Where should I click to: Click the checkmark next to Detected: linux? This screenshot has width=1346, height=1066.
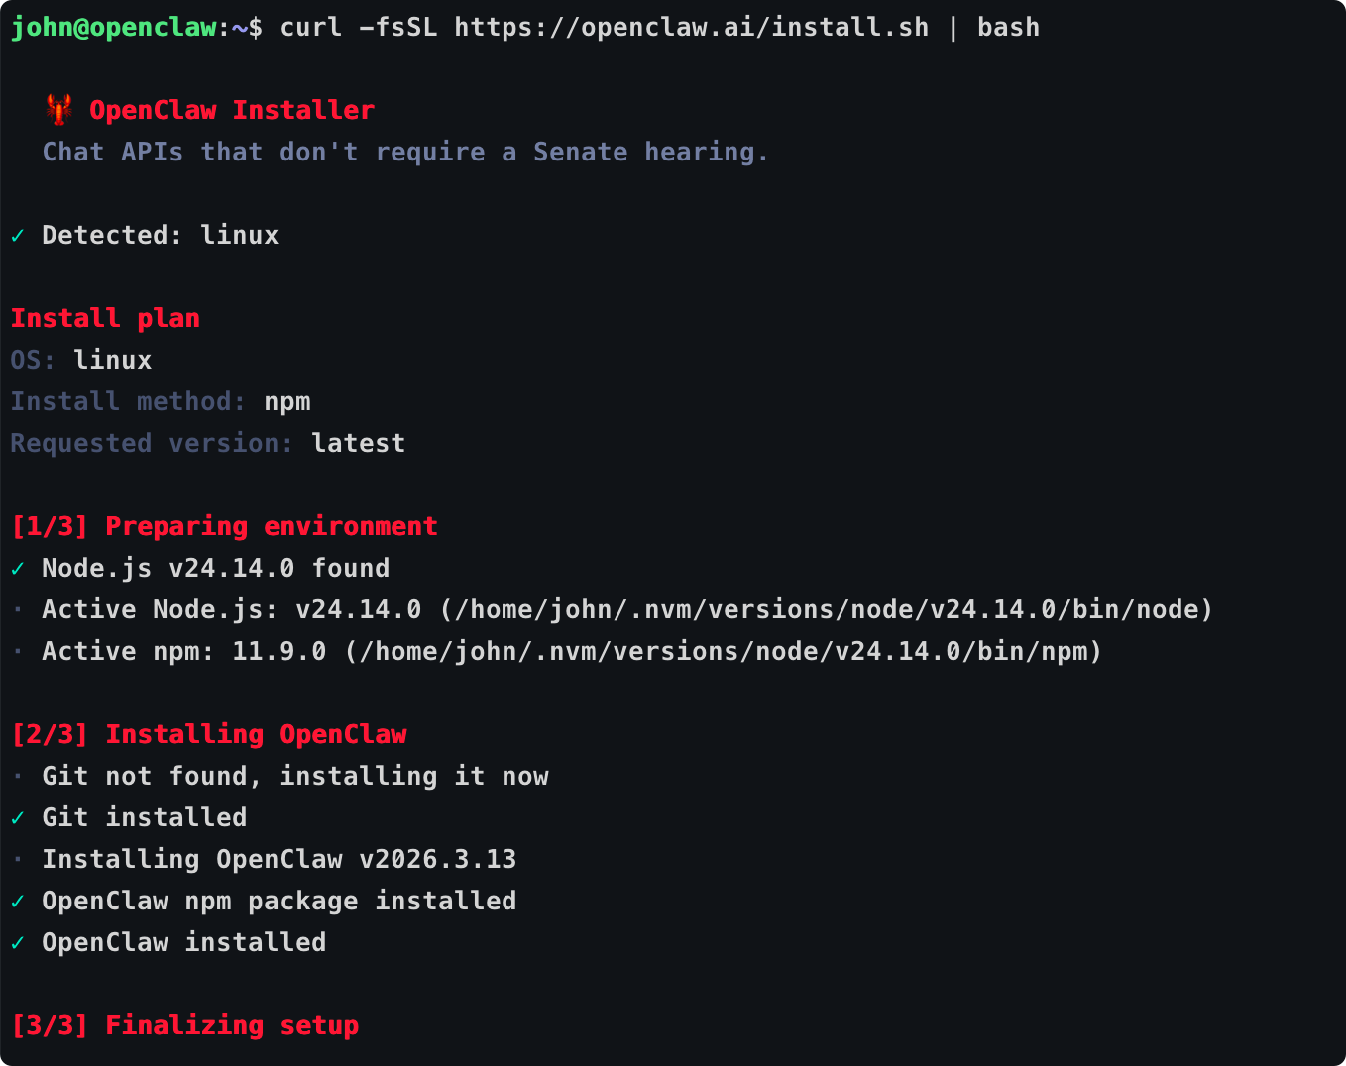[18, 236]
